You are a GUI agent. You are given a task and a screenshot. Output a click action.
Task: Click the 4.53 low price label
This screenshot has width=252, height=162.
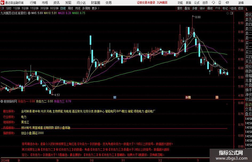[x=57, y=95]
